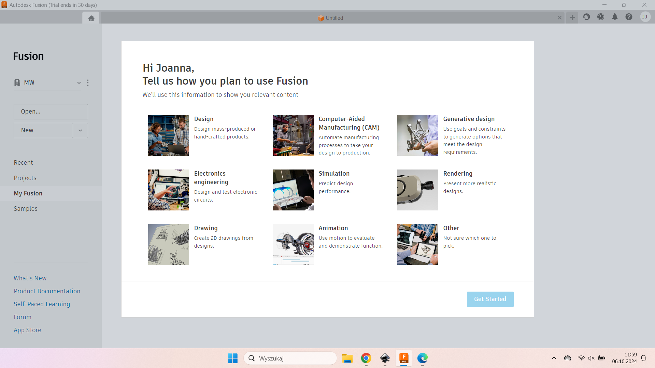The width and height of the screenshot is (655, 368).
Task: Open the Windows notification center bell
Action: pyautogui.click(x=643, y=358)
